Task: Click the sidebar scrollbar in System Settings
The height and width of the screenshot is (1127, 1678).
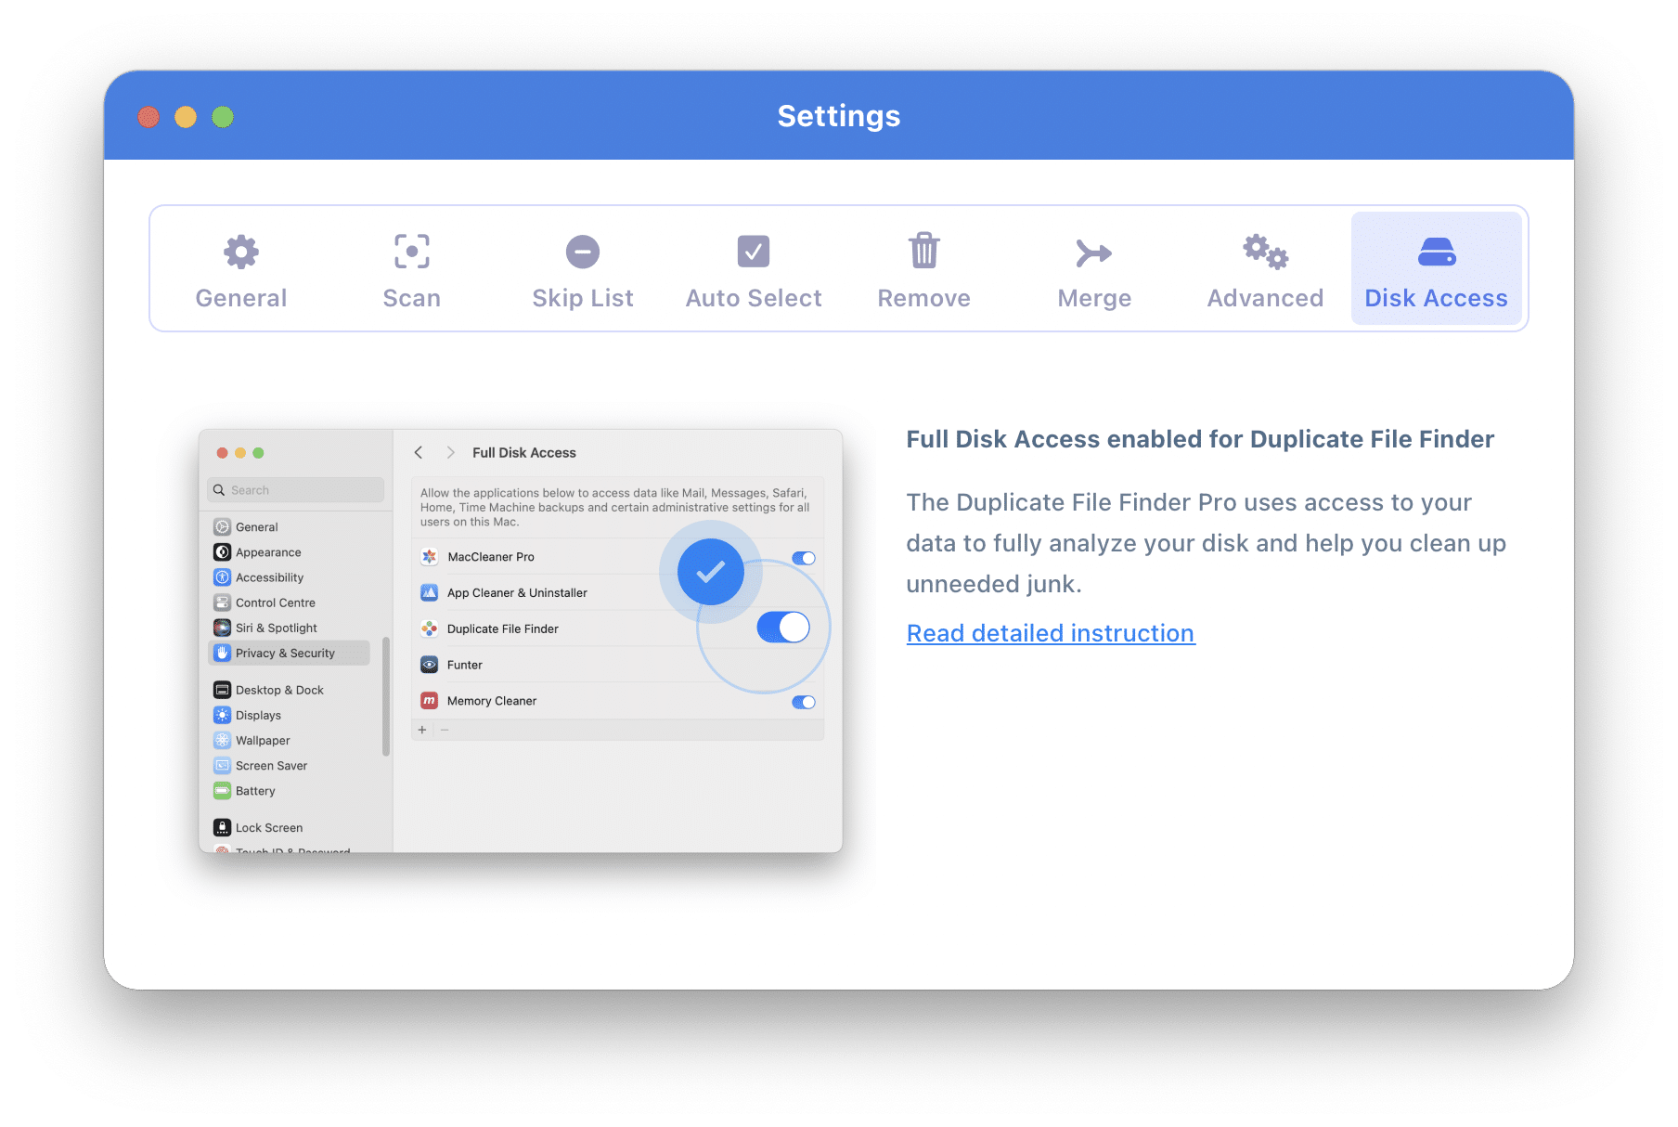Action: point(386,696)
